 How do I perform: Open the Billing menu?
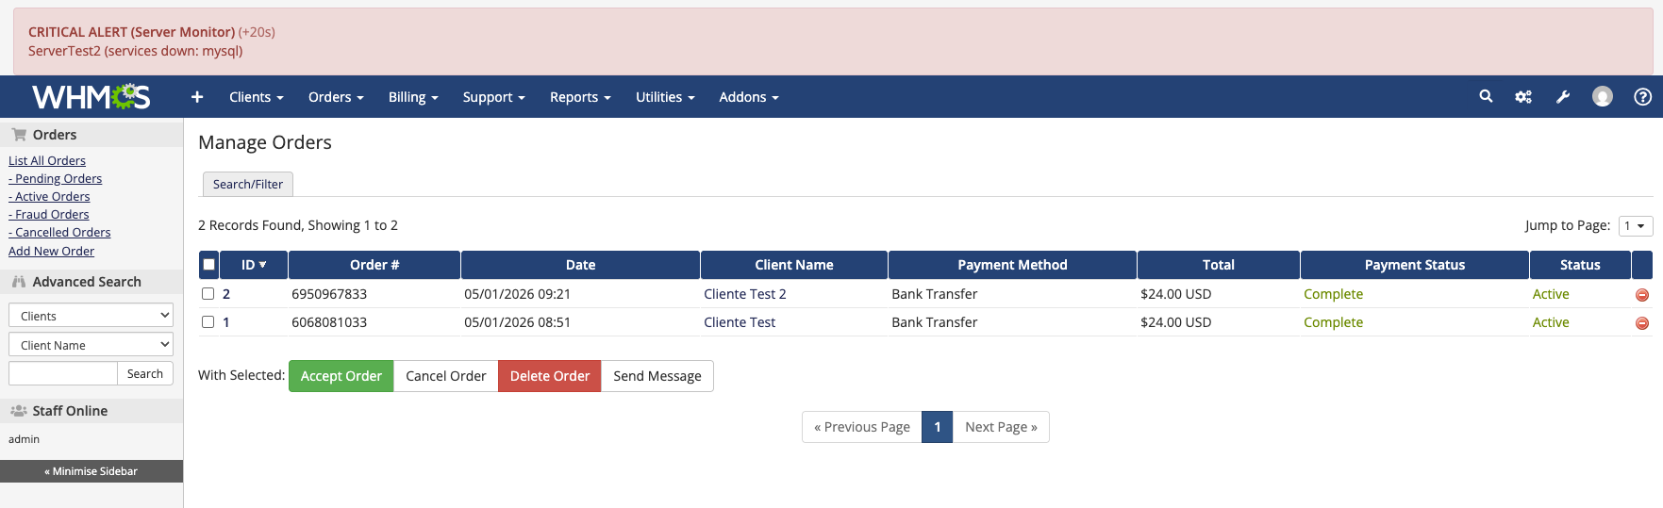tap(413, 97)
